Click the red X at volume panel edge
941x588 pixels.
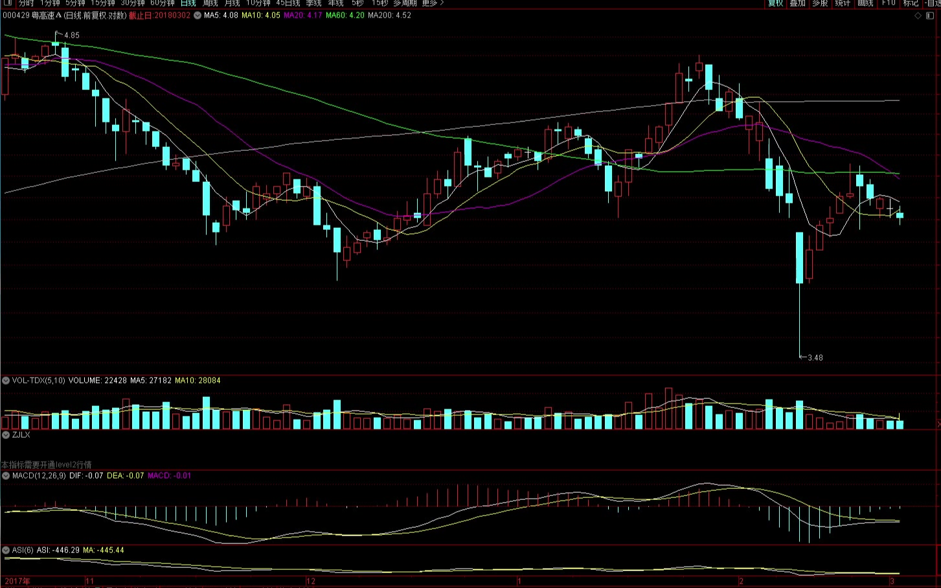click(x=938, y=424)
